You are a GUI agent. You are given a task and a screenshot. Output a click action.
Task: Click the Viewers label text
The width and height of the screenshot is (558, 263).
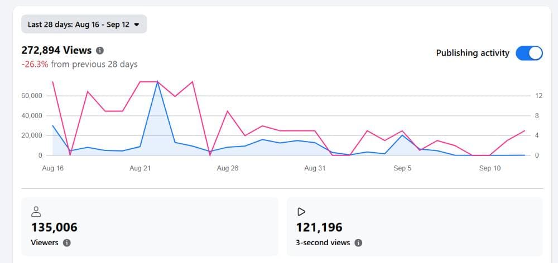pyautogui.click(x=45, y=243)
